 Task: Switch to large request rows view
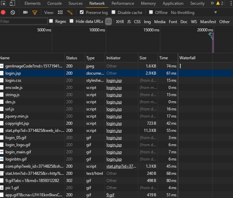coord(60,13)
